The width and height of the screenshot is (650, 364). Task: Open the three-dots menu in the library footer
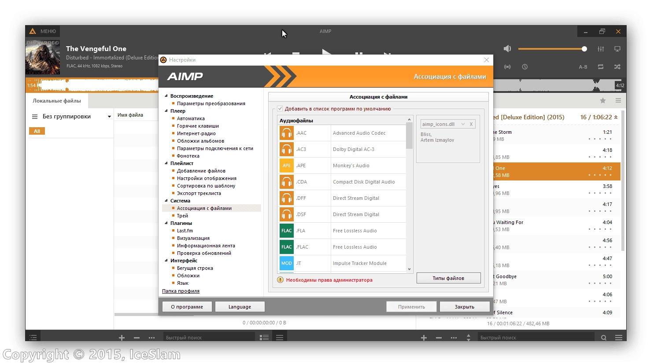(151, 338)
